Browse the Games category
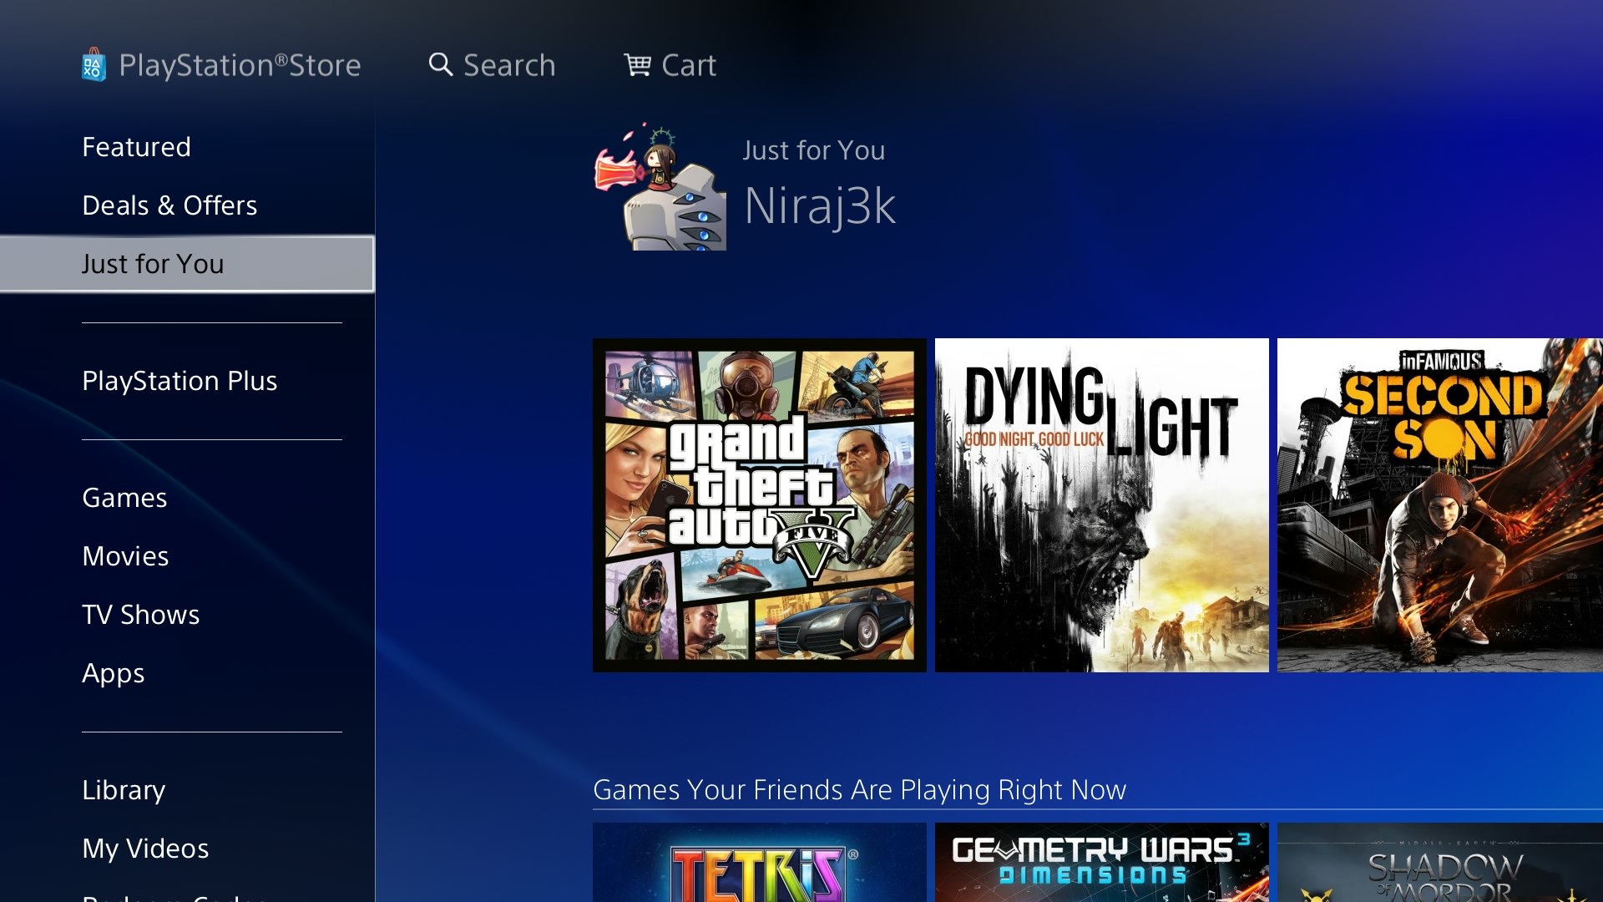The height and width of the screenshot is (902, 1603). (124, 498)
